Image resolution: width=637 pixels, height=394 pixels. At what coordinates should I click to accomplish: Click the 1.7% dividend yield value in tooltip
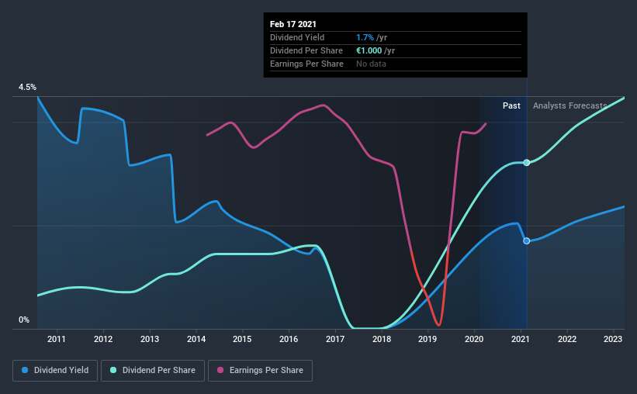click(365, 37)
